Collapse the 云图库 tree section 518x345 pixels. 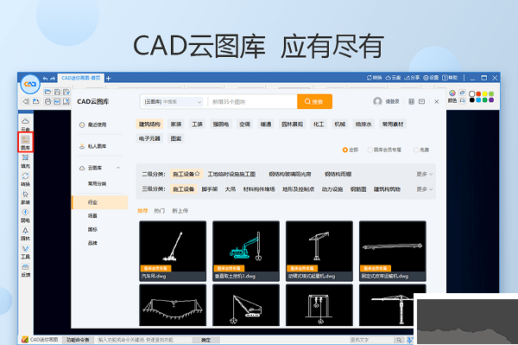click(x=118, y=168)
